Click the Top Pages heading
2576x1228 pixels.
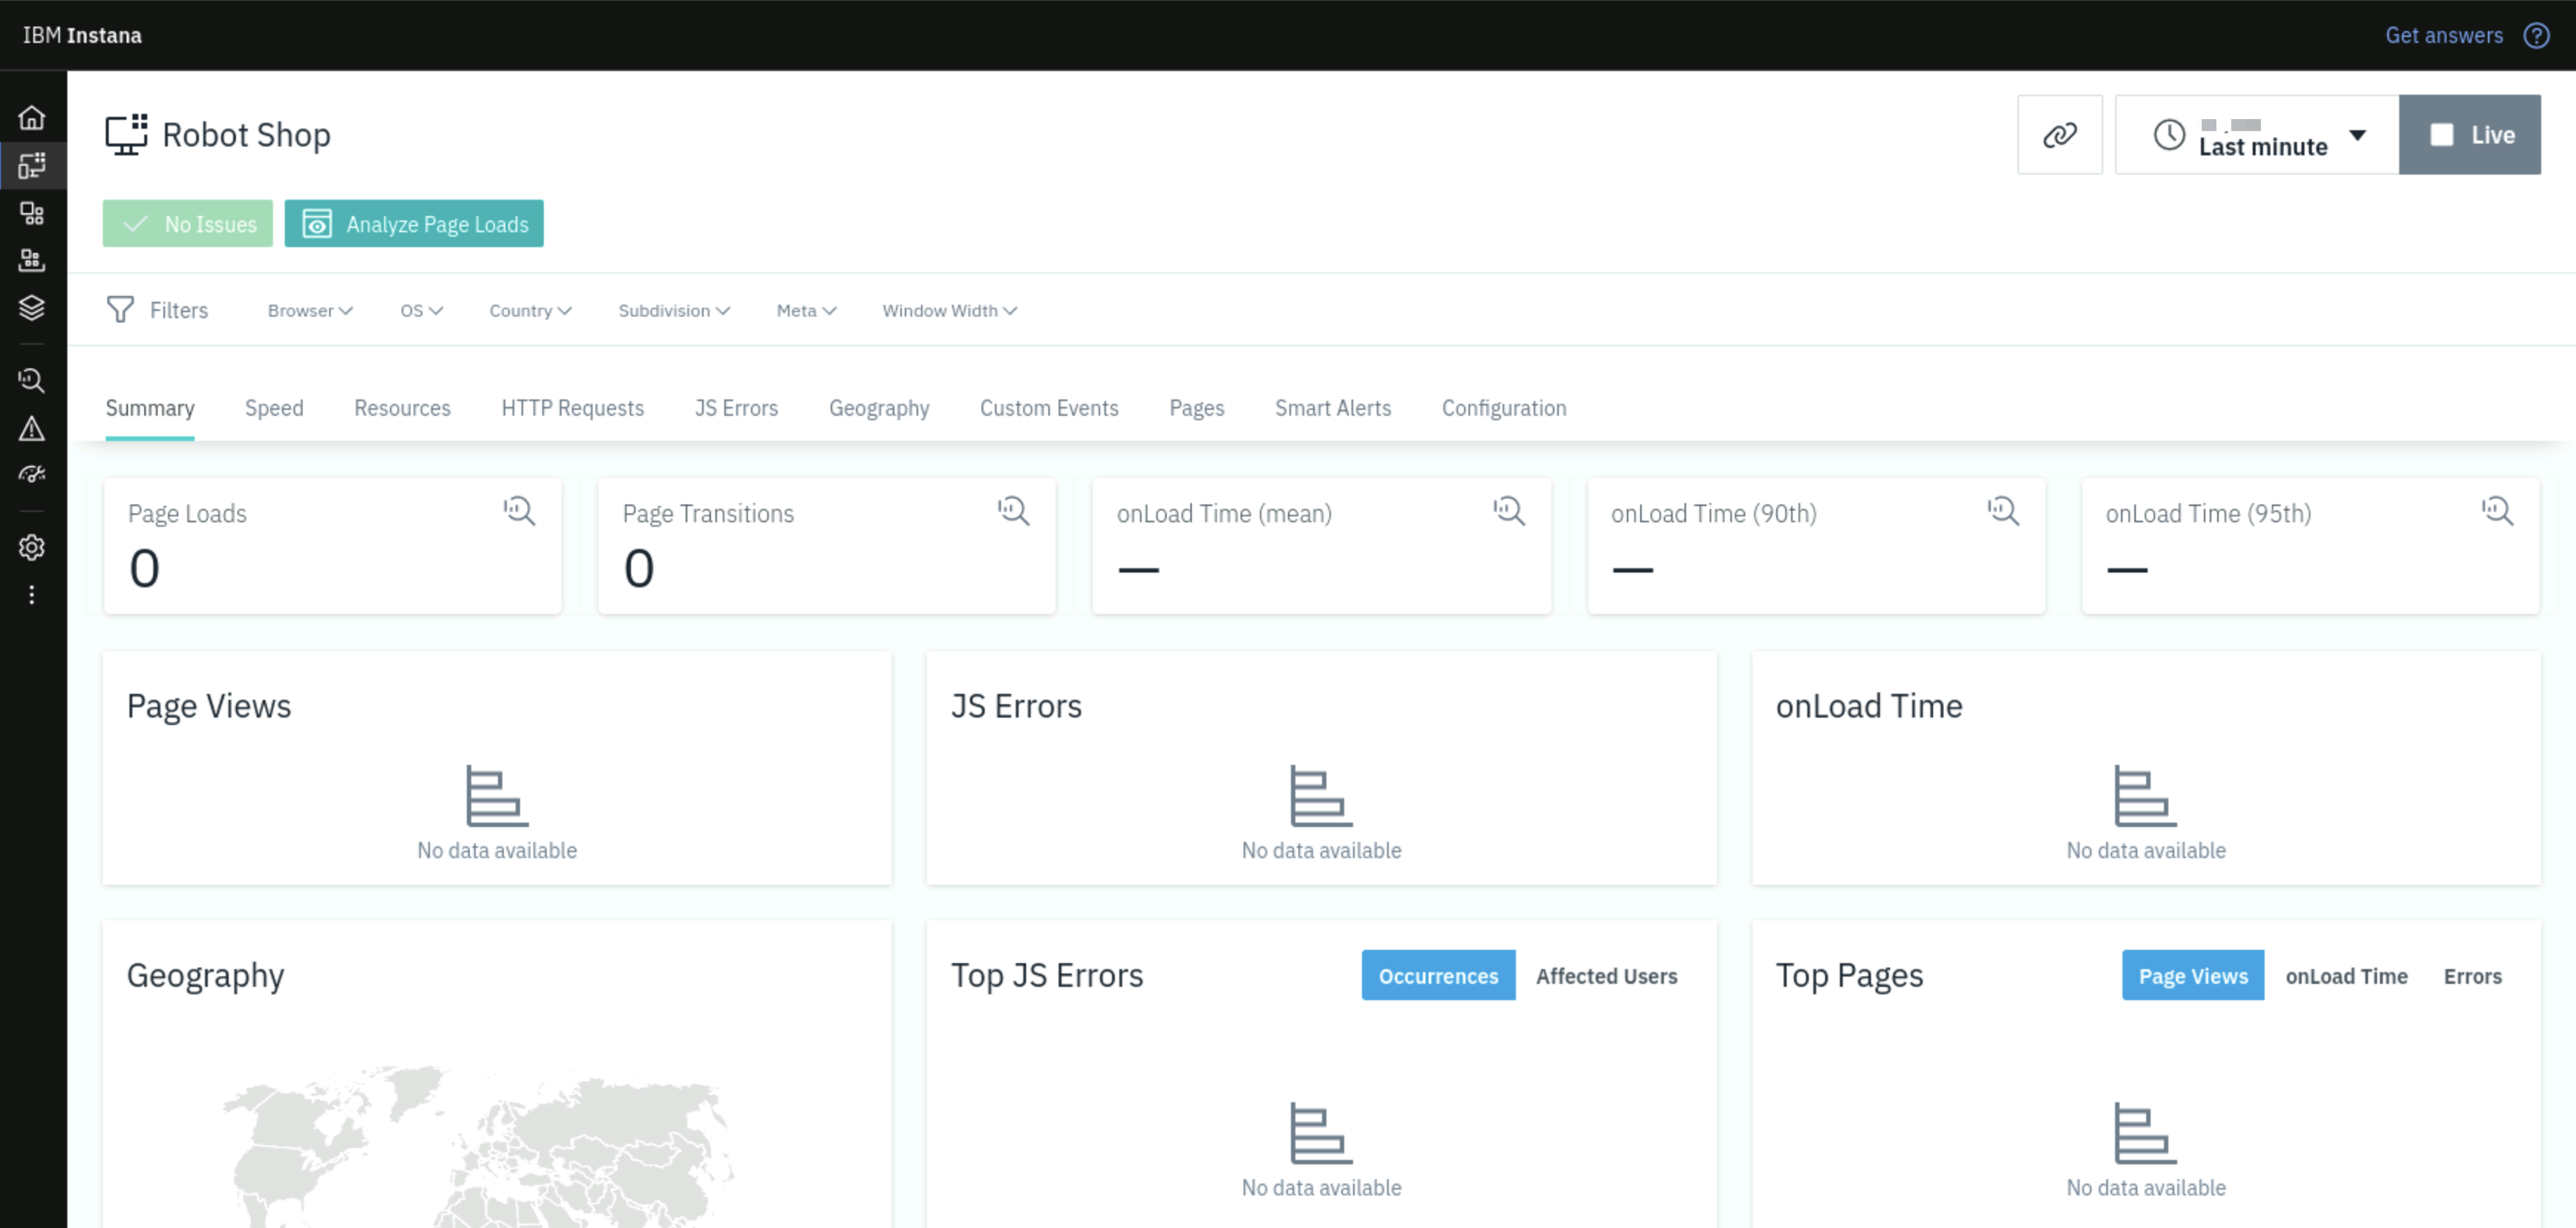[1849, 975]
